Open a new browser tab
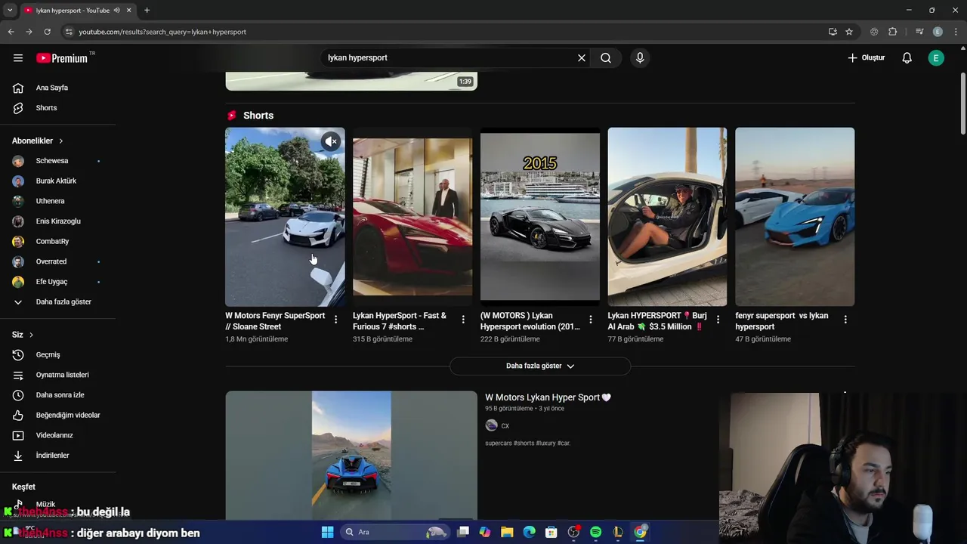967x544 pixels. coord(147,11)
